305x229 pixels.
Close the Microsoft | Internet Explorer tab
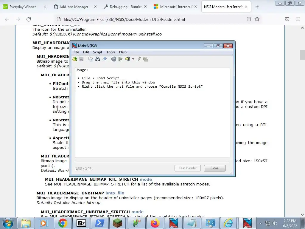tap(195, 7)
